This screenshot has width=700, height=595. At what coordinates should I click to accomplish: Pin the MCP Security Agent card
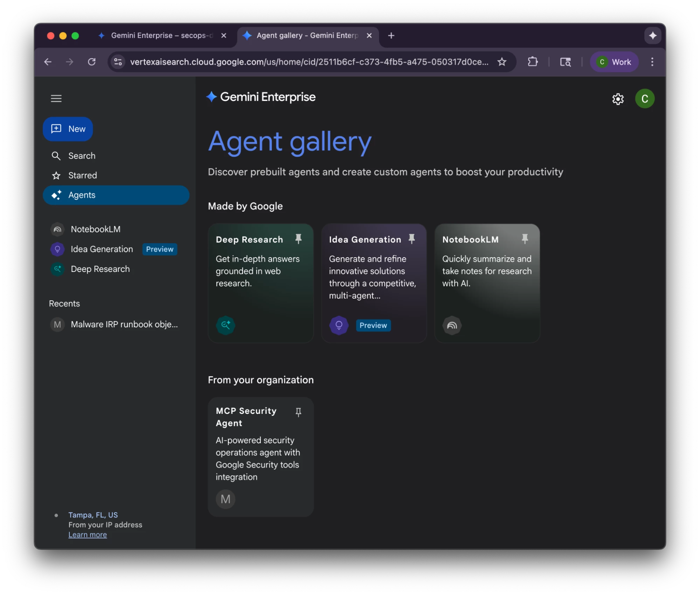[x=298, y=412]
